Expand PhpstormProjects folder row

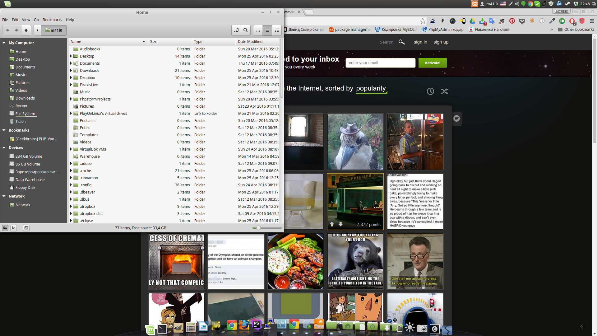coord(71,99)
